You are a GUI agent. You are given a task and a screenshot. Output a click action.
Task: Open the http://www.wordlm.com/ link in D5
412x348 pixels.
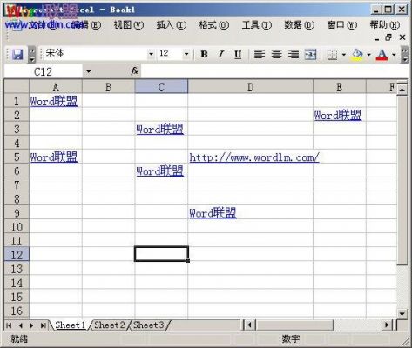(254, 157)
